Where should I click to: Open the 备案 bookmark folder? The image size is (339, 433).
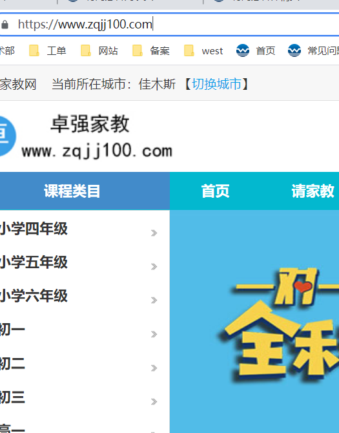pyautogui.click(x=151, y=51)
